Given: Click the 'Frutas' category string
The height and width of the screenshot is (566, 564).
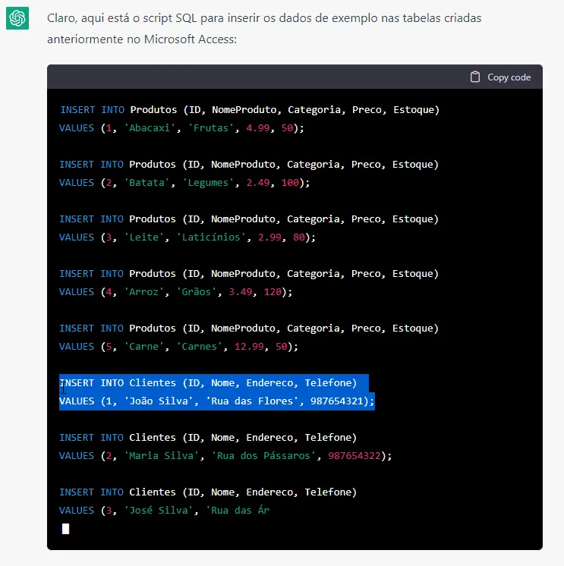Looking at the screenshot, I should point(211,127).
